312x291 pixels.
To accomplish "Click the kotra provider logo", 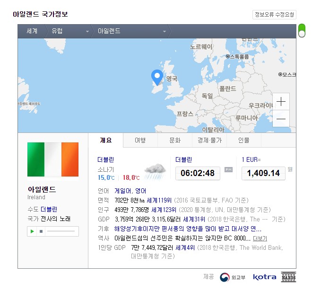I will [x=264, y=277].
